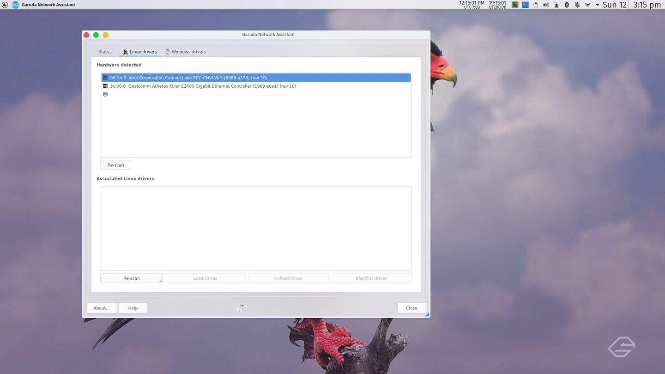Select the Linux drivers tab

tap(140, 52)
